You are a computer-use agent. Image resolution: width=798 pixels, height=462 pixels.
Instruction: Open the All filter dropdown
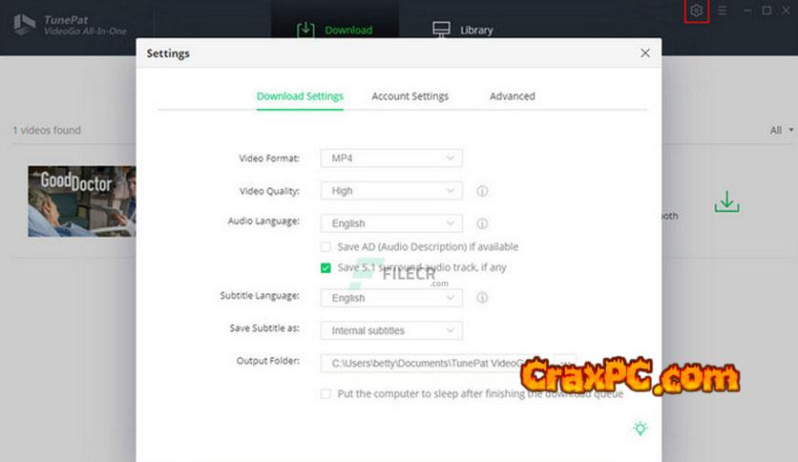(x=781, y=130)
